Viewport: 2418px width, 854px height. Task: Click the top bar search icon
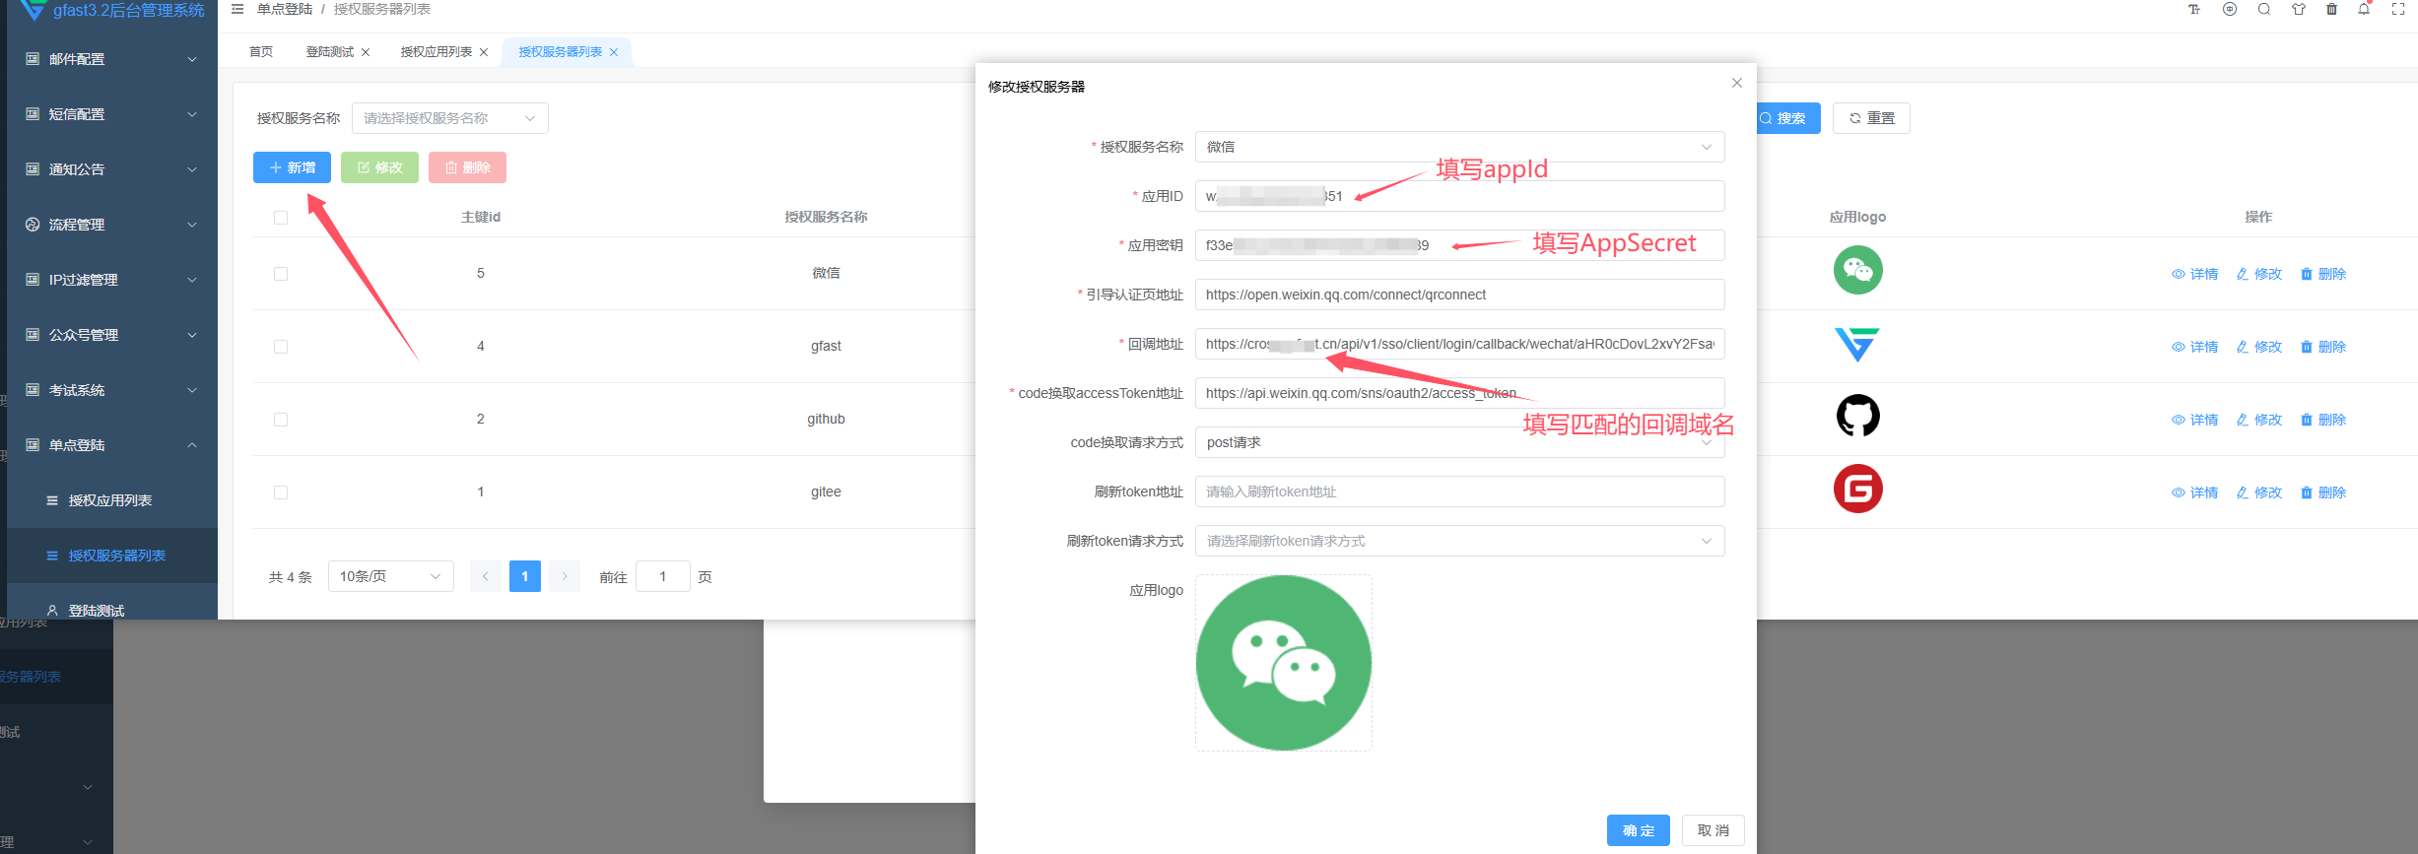(2264, 10)
